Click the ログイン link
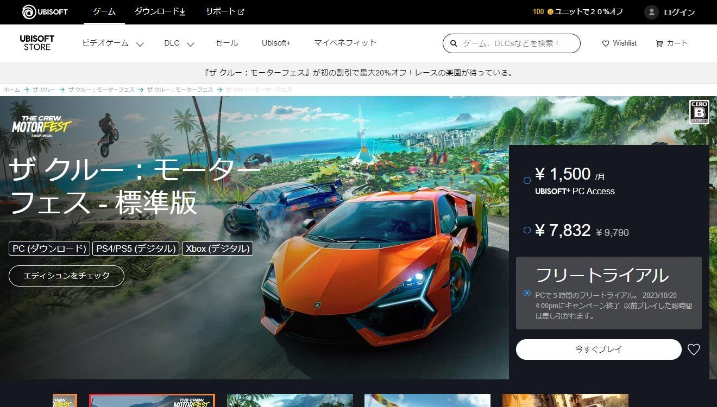The width and height of the screenshot is (717, 407). [680, 12]
